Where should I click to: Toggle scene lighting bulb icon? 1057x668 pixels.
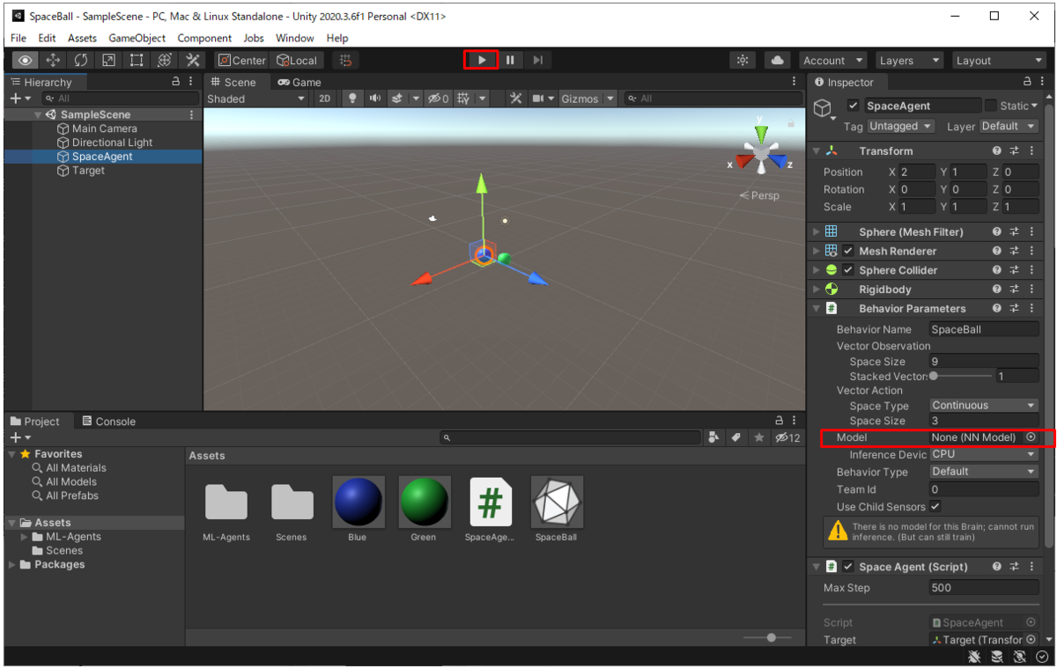point(352,99)
